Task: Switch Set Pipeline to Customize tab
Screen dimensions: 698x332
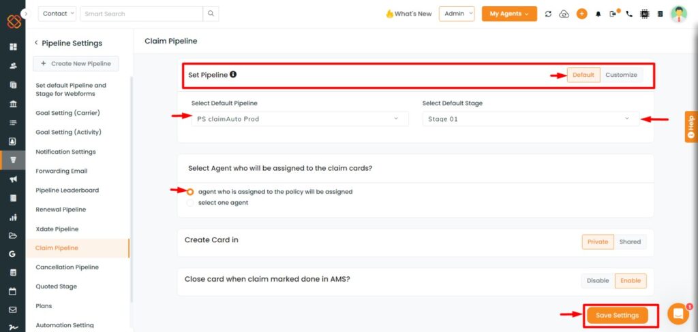Action: [x=621, y=75]
